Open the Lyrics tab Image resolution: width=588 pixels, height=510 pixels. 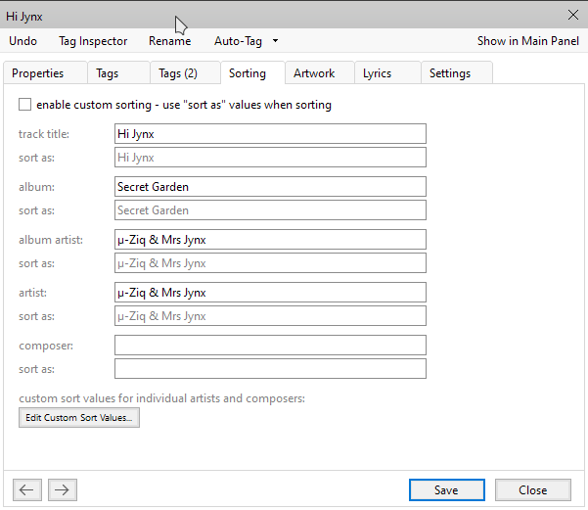(377, 73)
